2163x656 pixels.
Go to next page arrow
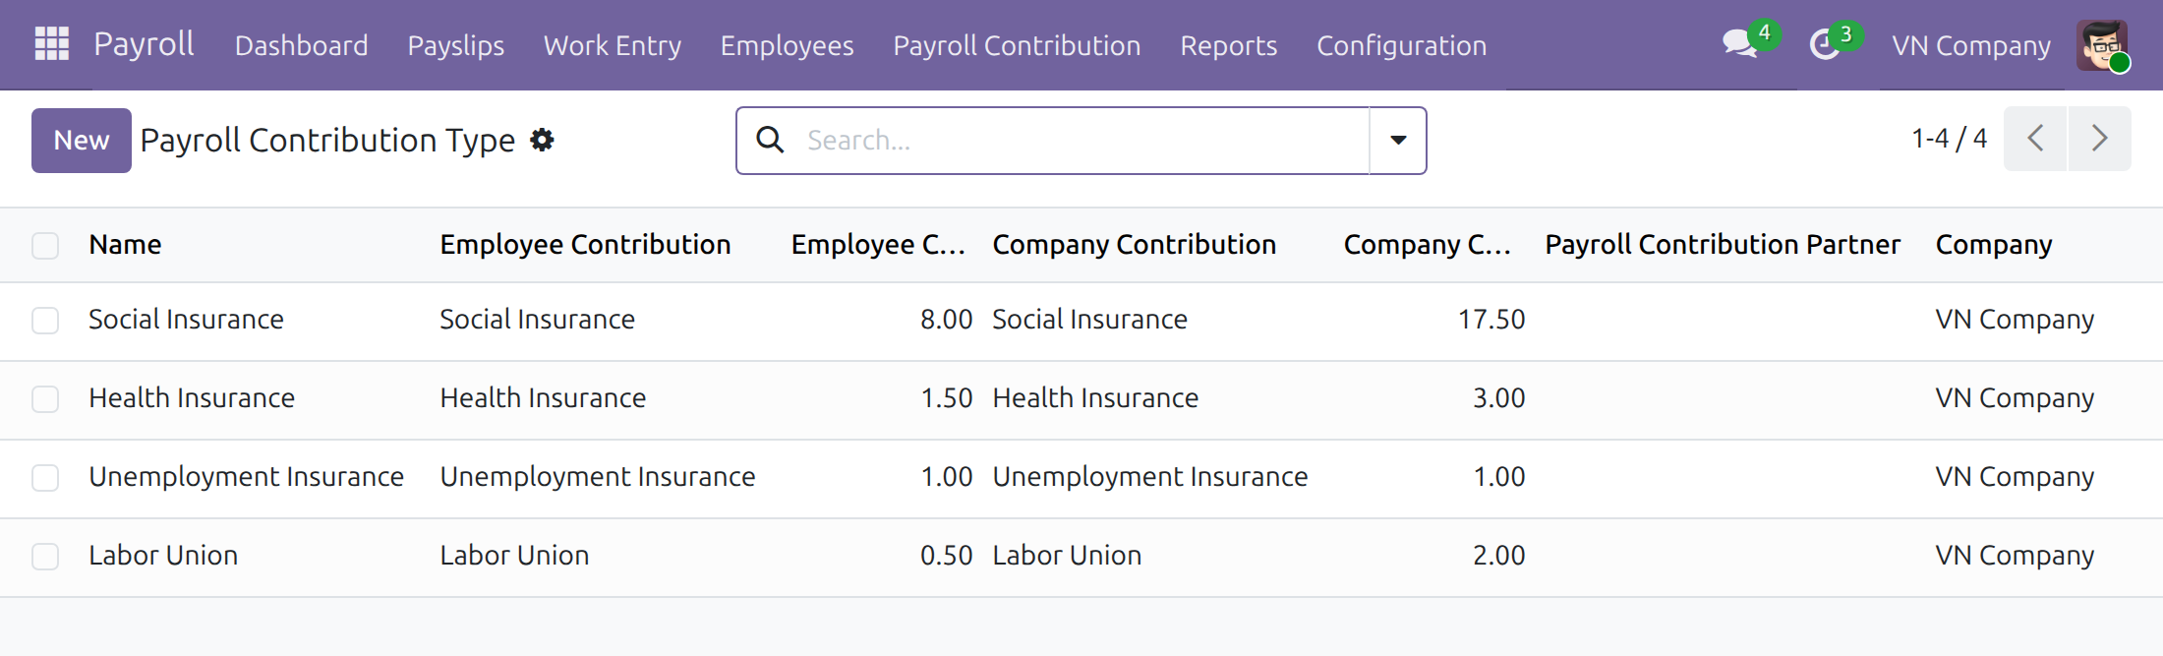(2099, 139)
